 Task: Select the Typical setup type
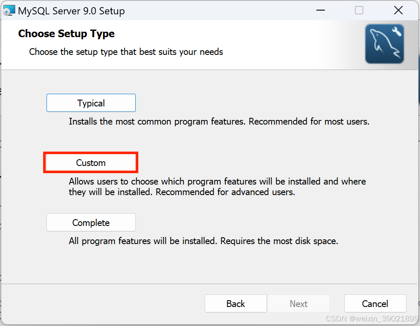coord(91,103)
